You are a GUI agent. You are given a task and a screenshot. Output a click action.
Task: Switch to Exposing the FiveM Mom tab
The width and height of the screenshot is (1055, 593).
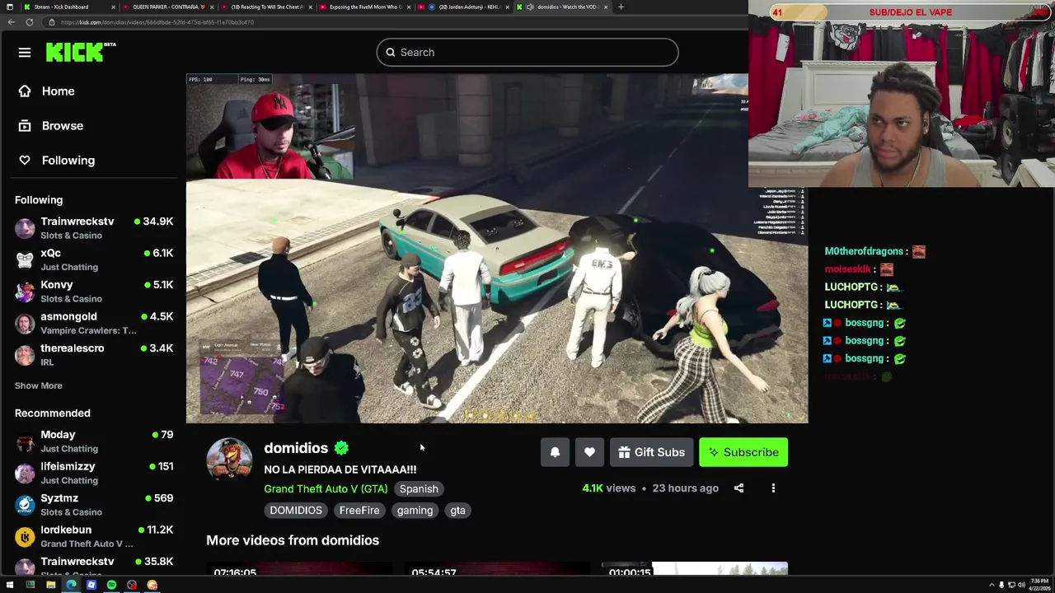coord(366,7)
